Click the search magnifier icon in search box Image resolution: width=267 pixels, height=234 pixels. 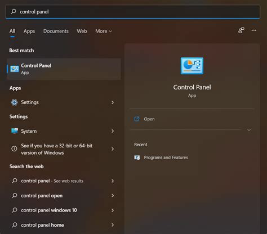pos(14,12)
